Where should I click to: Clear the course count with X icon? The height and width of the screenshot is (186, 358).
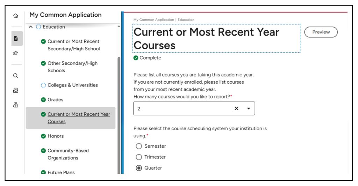click(x=236, y=109)
